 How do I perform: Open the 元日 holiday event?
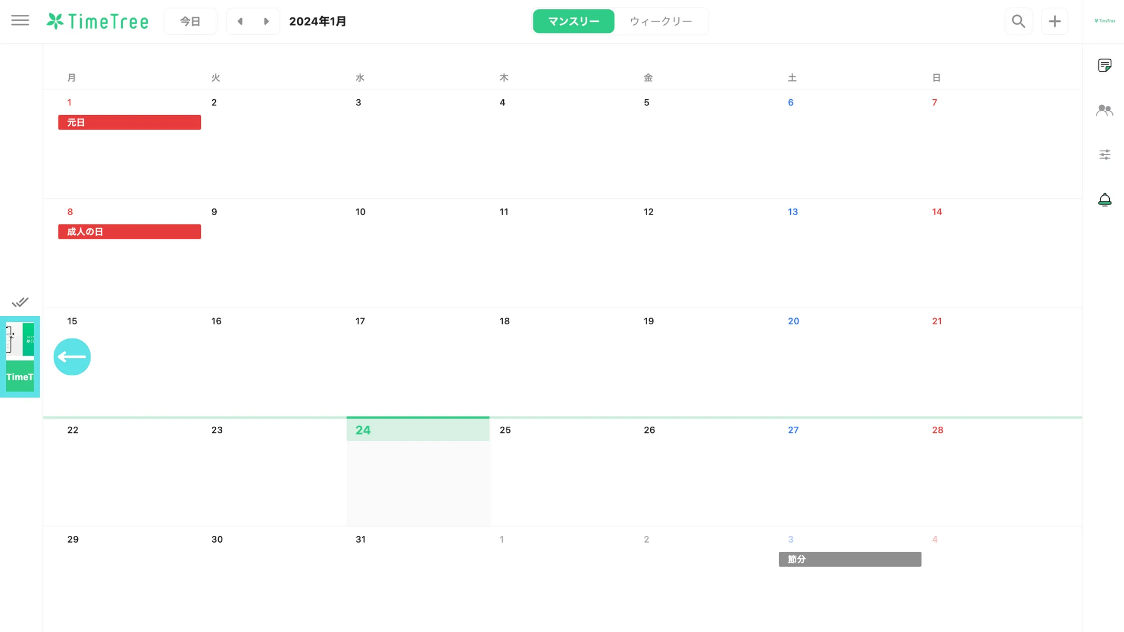[130, 122]
